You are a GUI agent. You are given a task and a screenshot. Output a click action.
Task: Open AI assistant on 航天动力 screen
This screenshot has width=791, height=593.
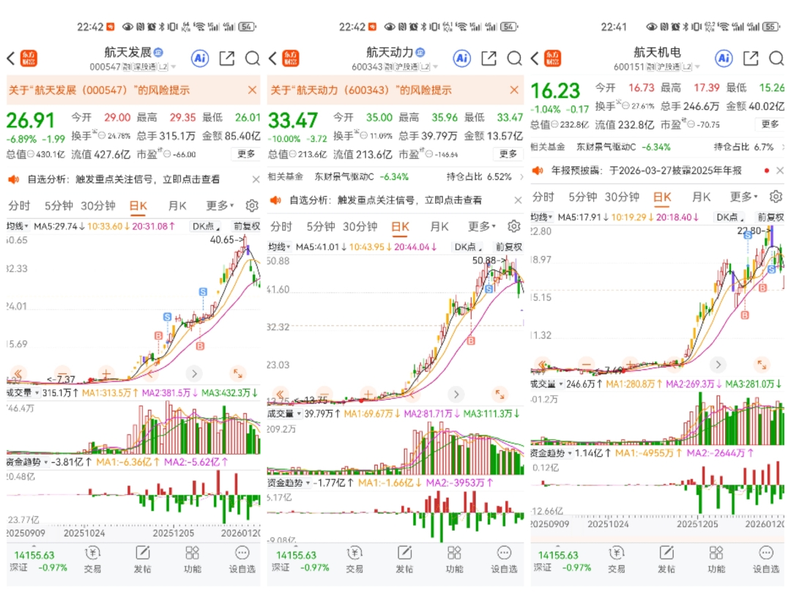(461, 59)
